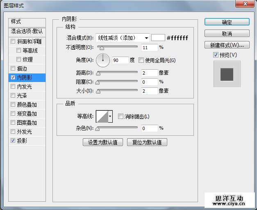Enable the 斜面和浮雕 checkbox
257x210 pixels.
pos(13,41)
